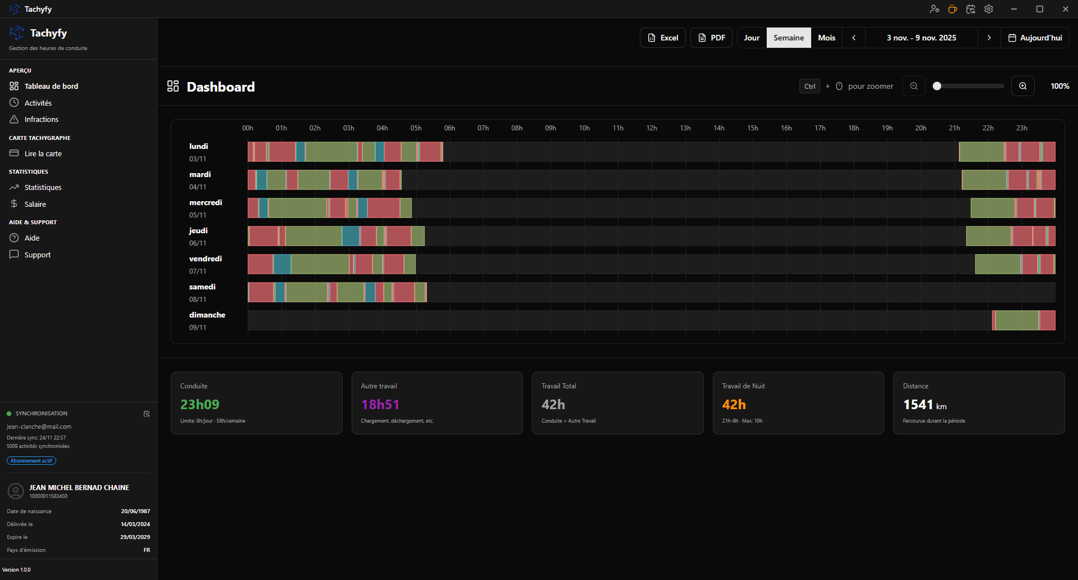This screenshot has width=1078, height=580.
Task: Switch to the Jour view tab
Action: click(x=751, y=38)
